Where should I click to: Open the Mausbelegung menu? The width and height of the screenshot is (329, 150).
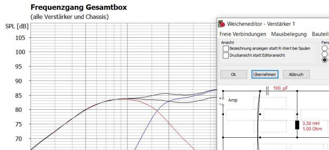[x=289, y=34]
